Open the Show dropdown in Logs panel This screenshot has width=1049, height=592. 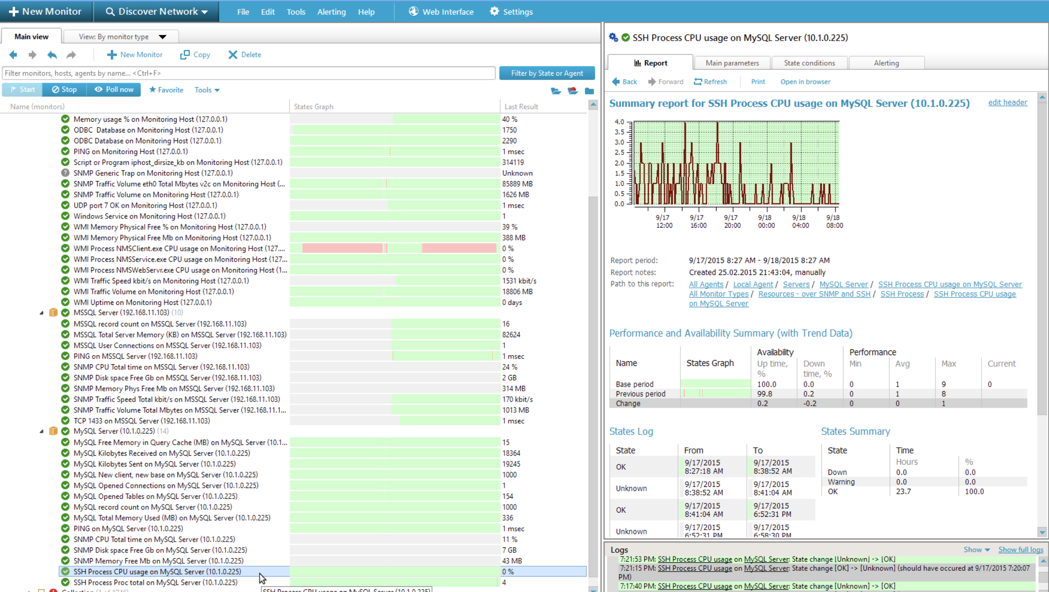pyautogui.click(x=977, y=550)
